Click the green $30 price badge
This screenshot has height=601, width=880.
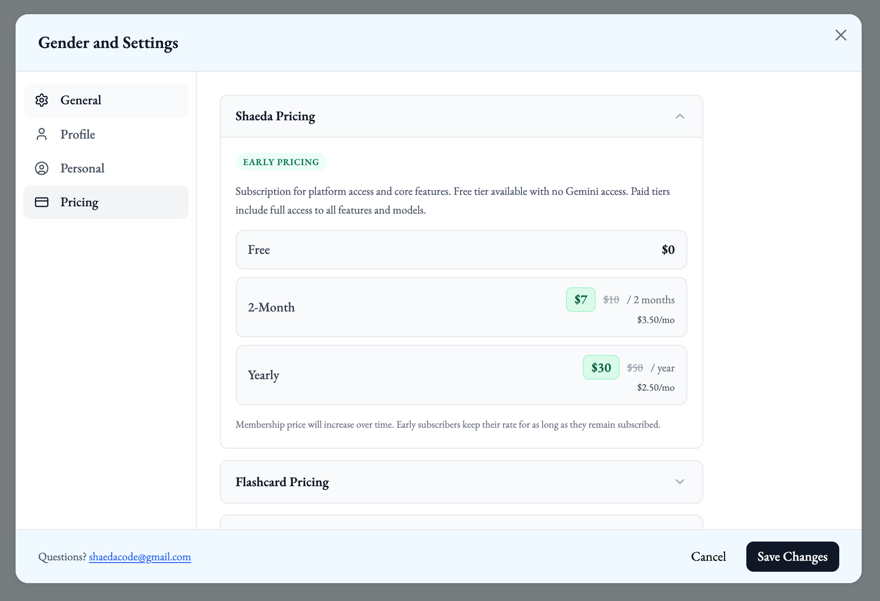coord(601,368)
